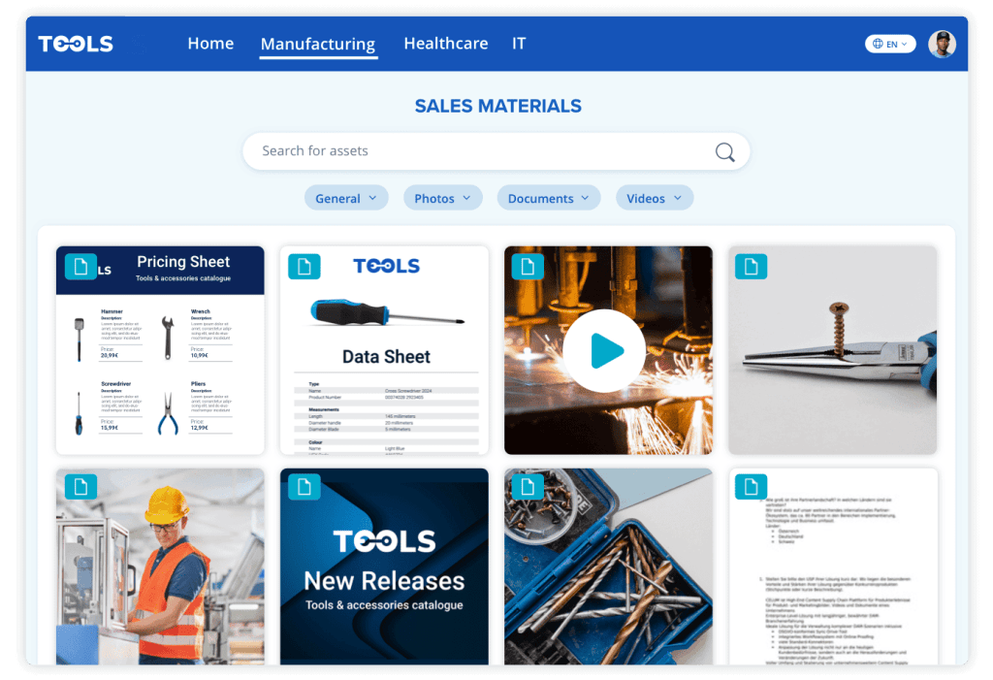The width and height of the screenshot is (993, 680).
Task: Open the EN language dropdown
Action: point(890,43)
